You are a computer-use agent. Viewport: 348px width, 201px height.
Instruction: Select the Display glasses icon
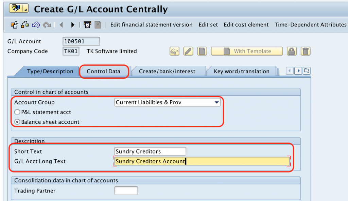[x=175, y=51]
